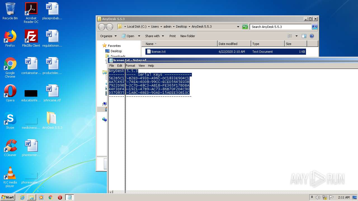Viewport: 358px width, 201px height.
Task: Open the Recycle Bin desktop icon
Action: click(10, 11)
